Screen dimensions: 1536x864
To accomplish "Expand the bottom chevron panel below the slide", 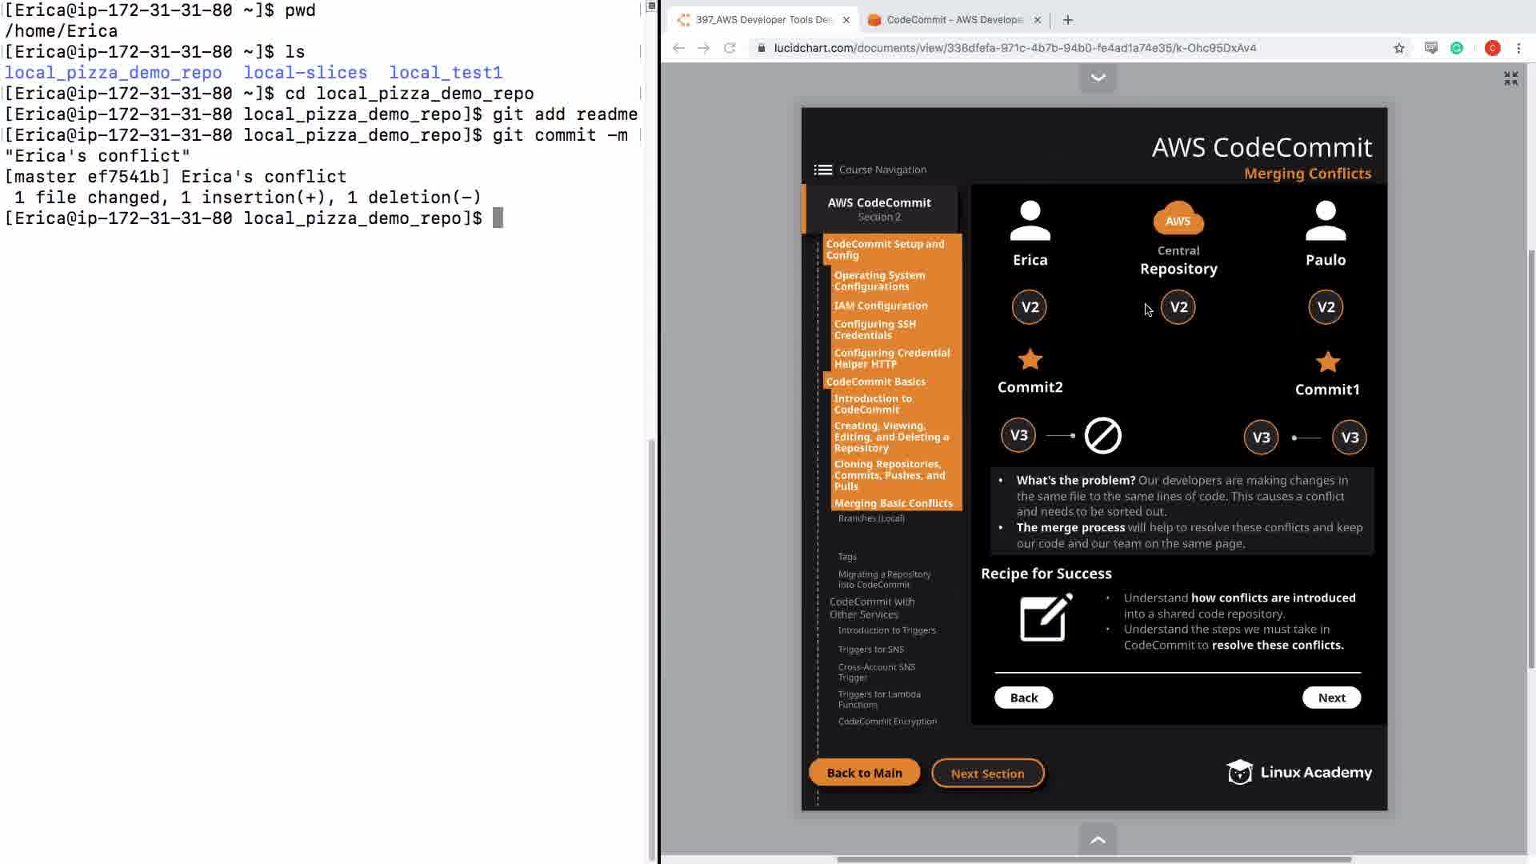I will pos(1098,839).
